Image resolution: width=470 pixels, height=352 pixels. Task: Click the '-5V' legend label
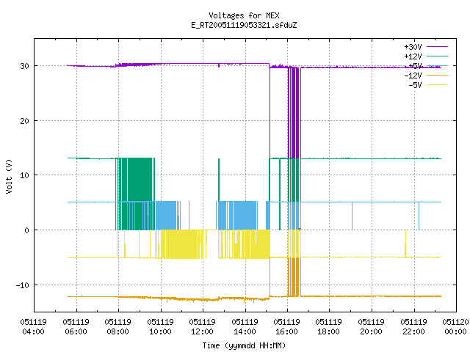click(415, 85)
